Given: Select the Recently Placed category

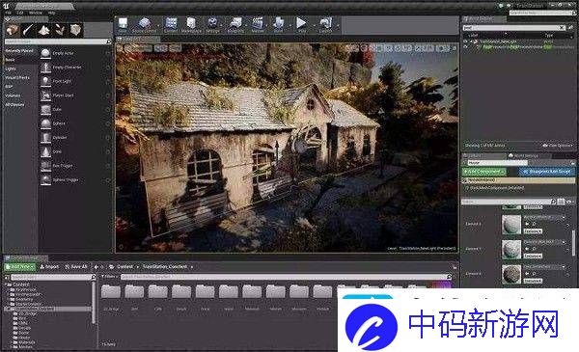Looking at the screenshot, I should (x=19, y=50).
